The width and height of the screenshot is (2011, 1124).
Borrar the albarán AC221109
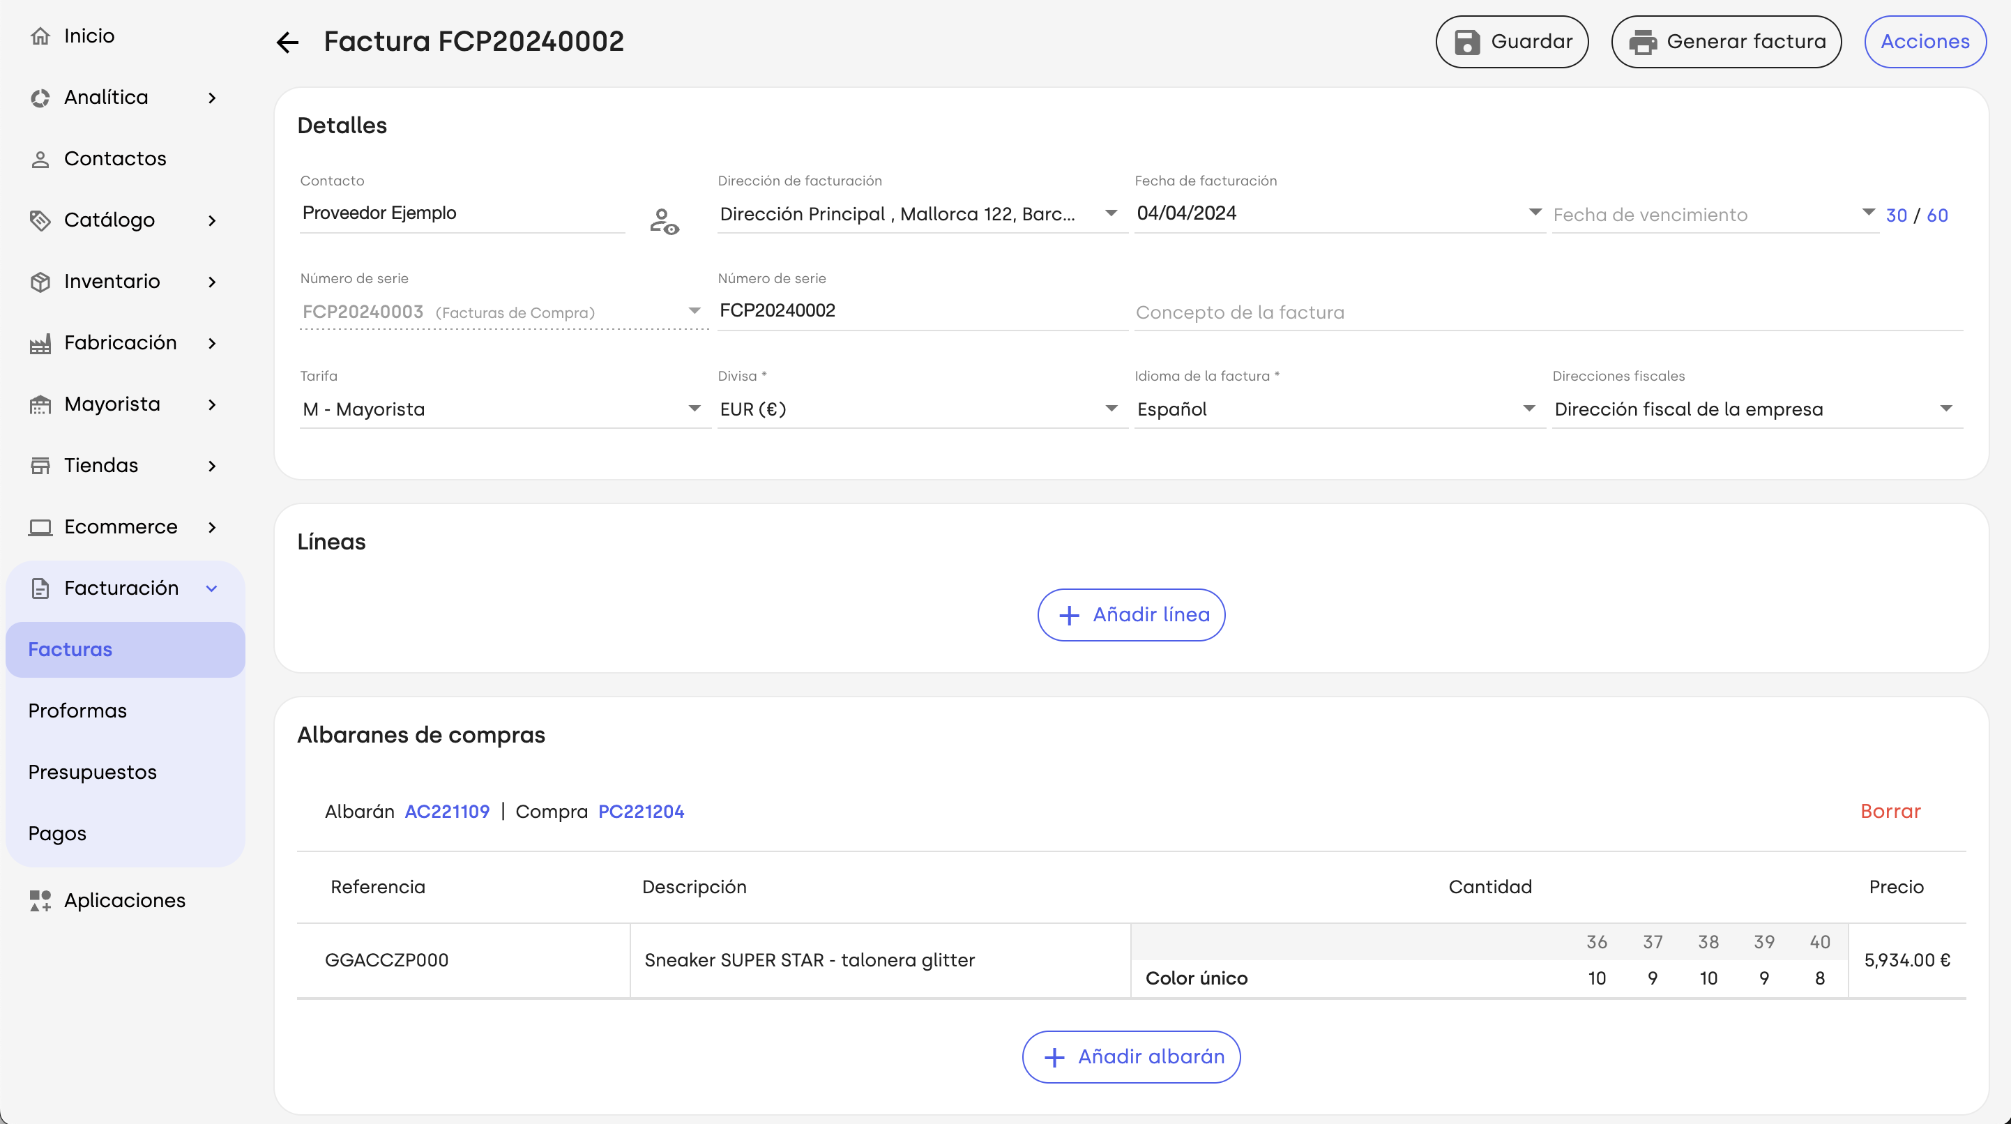pyautogui.click(x=1891, y=812)
